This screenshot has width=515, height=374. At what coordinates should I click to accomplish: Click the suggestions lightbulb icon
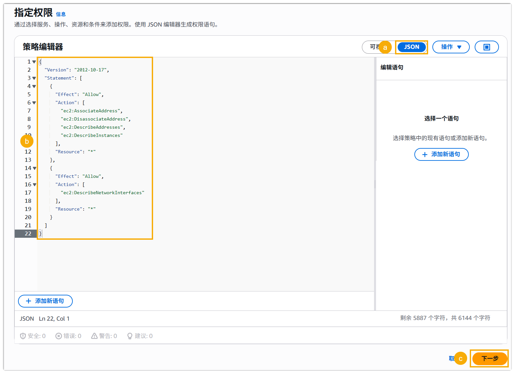point(130,336)
